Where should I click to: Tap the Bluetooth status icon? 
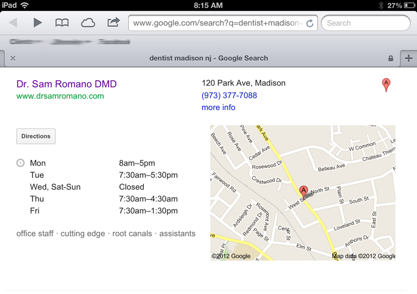pyautogui.click(x=381, y=5)
